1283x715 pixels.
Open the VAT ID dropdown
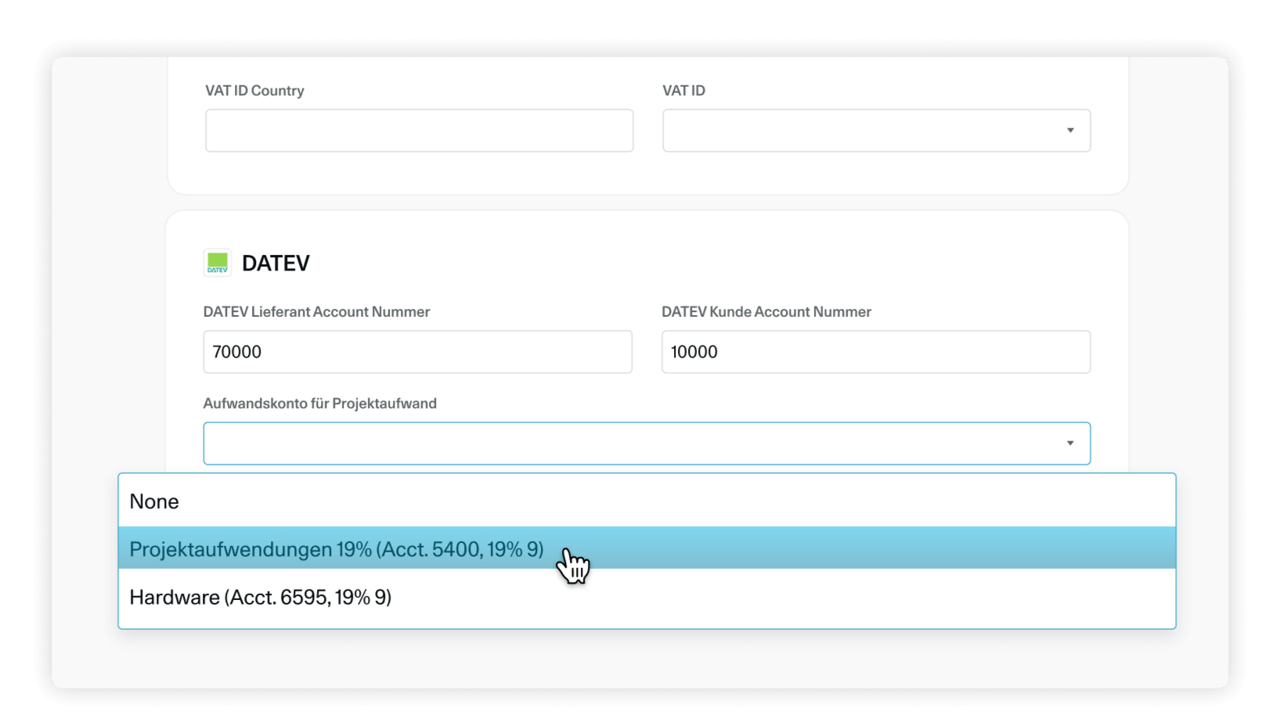876,131
